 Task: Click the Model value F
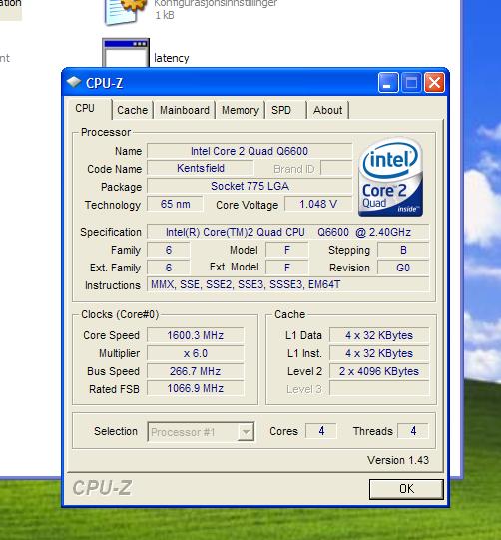coord(287,250)
